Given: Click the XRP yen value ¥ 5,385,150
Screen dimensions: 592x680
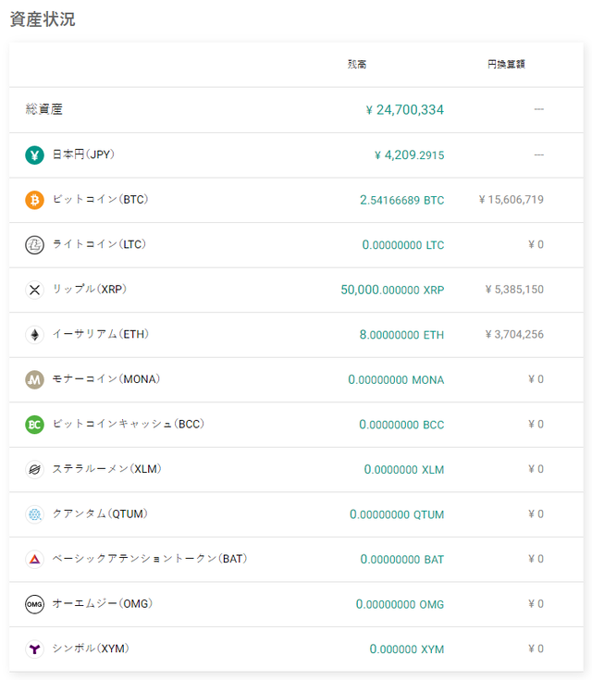Looking at the screenshot, I should 514,290.
